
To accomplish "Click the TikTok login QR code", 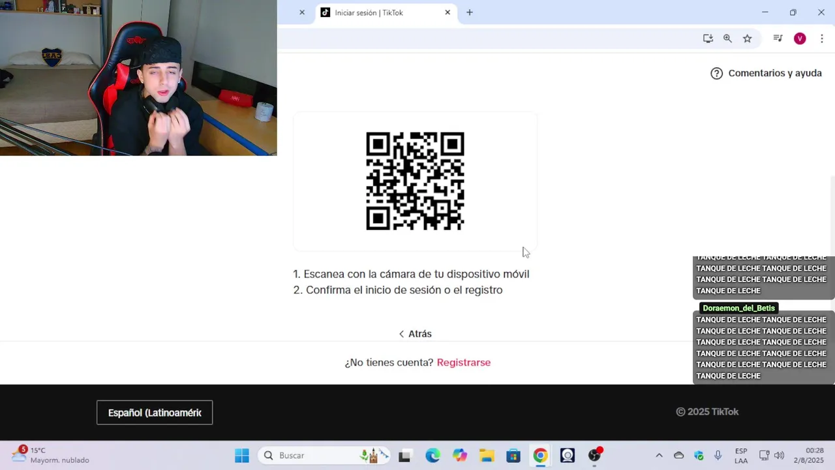I will 415,181.
